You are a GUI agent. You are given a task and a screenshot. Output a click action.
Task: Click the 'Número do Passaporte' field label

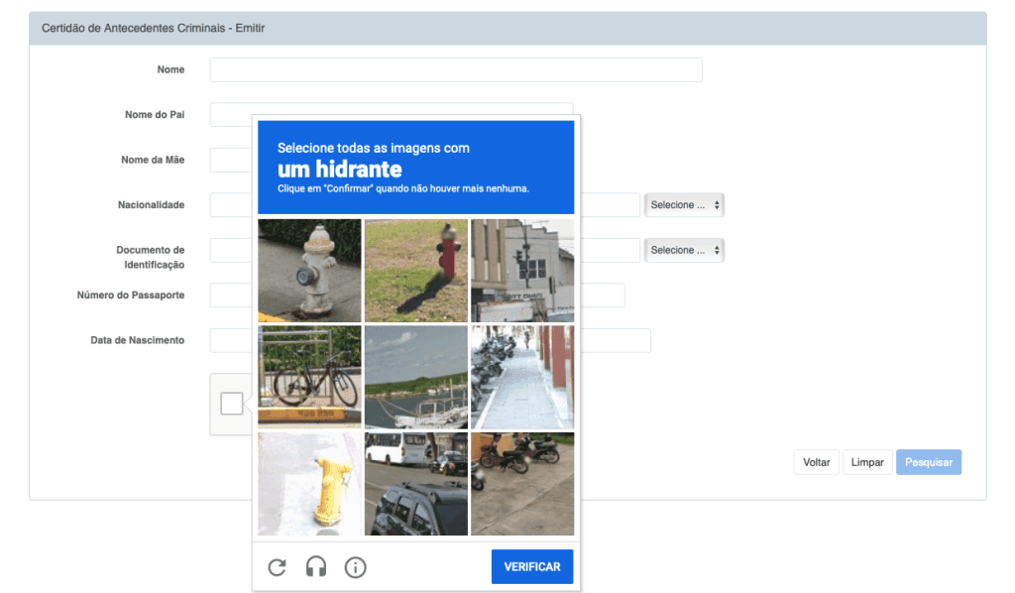[130, 296]
